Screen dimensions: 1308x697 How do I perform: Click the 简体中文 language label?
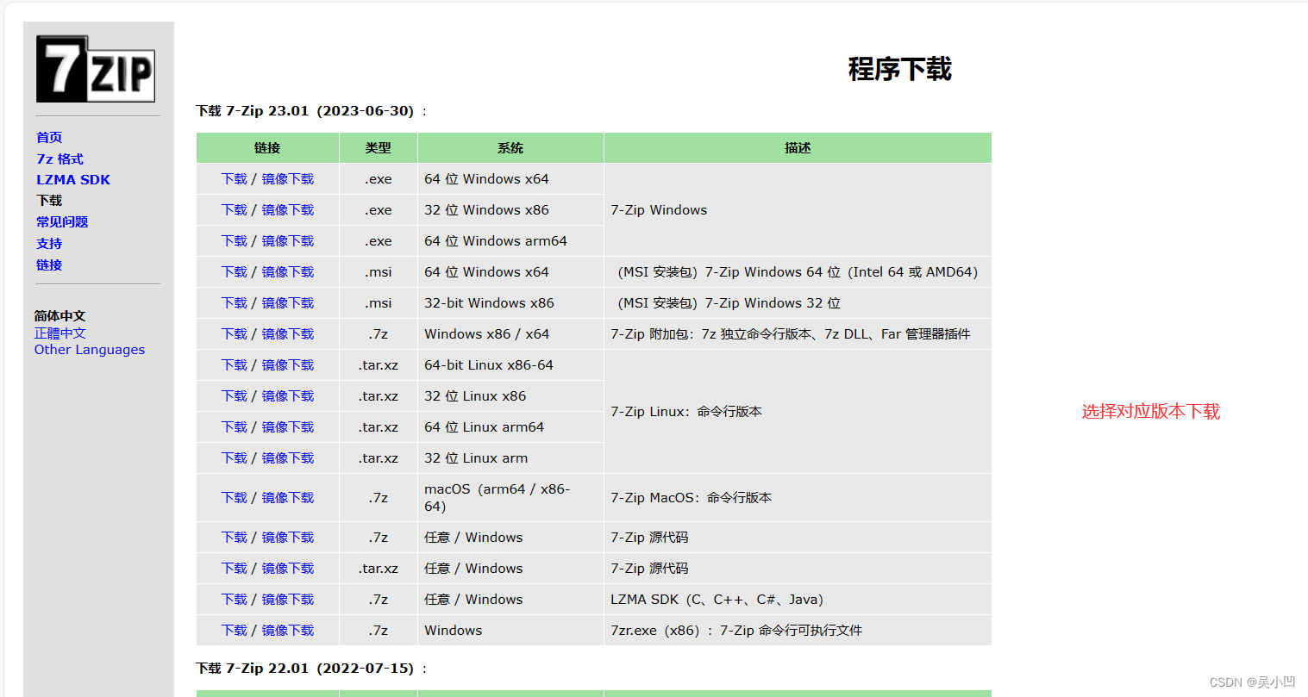click(60, 315)
